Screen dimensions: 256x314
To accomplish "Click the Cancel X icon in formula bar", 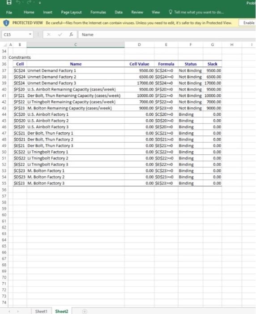I will tap(49, 35).
